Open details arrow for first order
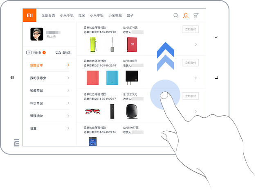Image resolution: width=256 pixels, height=194 pixels. [196, 44]
